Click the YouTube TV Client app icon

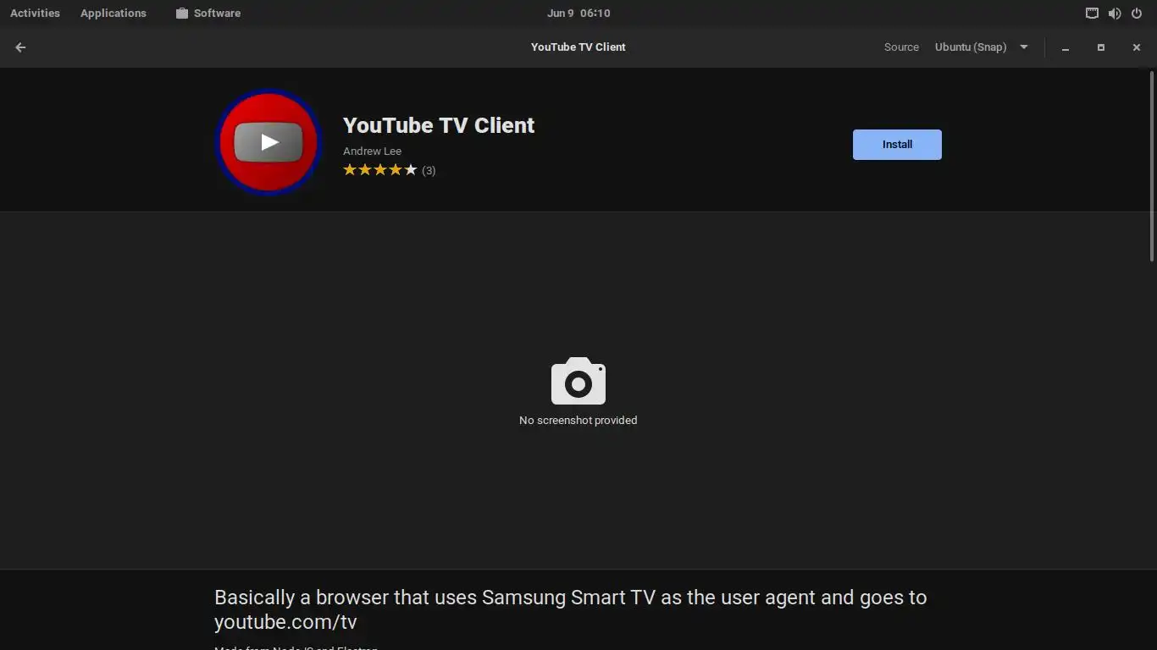pyautogui.click(x=268, y=141)
